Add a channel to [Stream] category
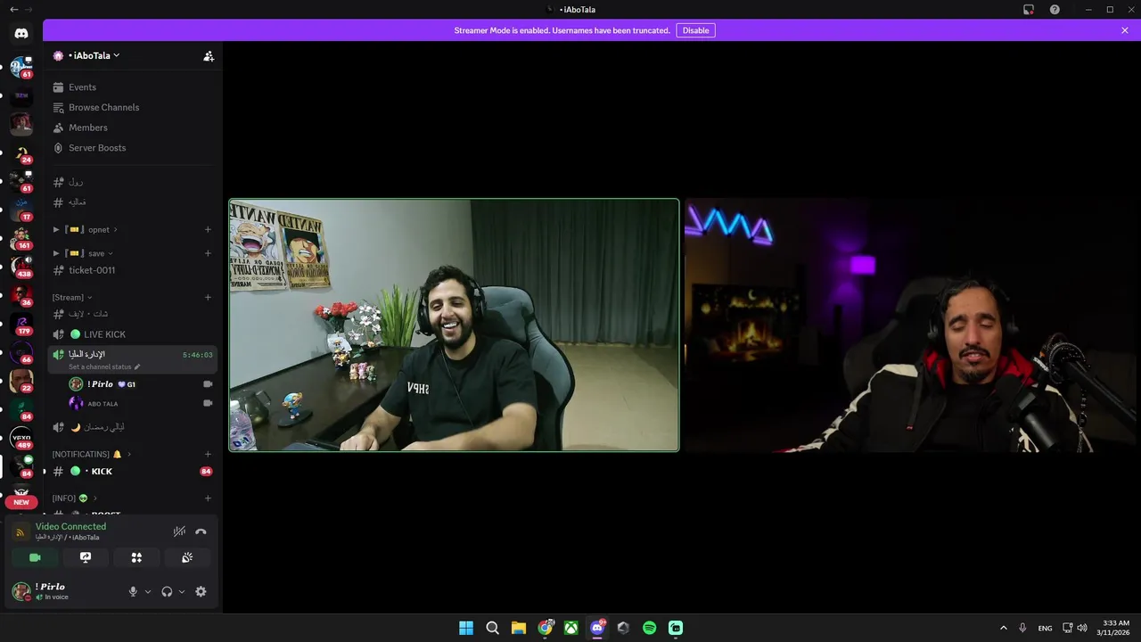This screenshot has width=1141, height=642. [x=208, y=297]
